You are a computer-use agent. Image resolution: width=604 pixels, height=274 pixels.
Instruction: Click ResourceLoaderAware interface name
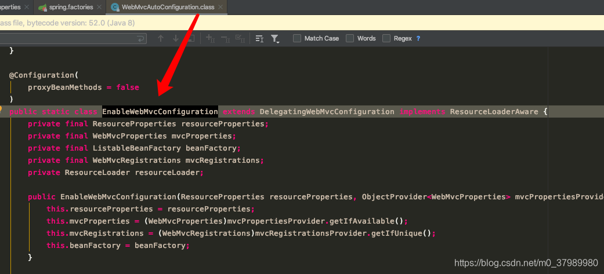[494, 112]
